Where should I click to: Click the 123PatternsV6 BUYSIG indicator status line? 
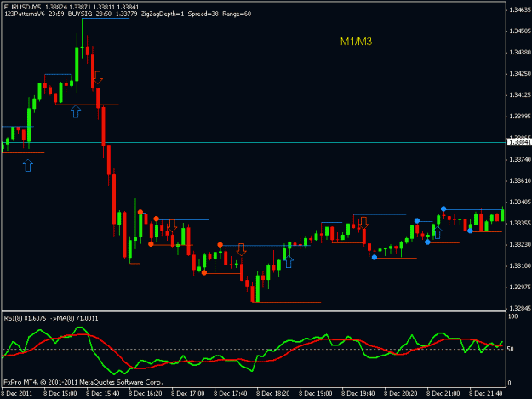coord(128,14)
